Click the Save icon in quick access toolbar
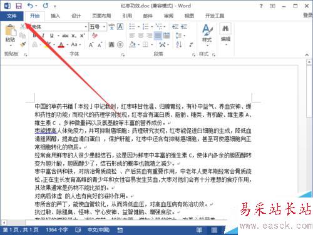Image resolution: width=313 pixels, height=235 pixels. pos(19,6)
